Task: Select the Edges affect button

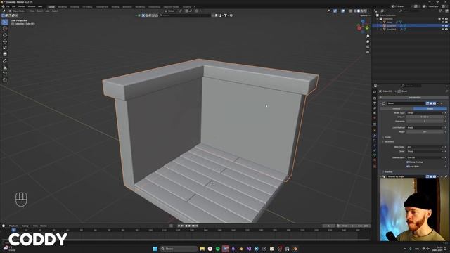Action: (430, 109)
